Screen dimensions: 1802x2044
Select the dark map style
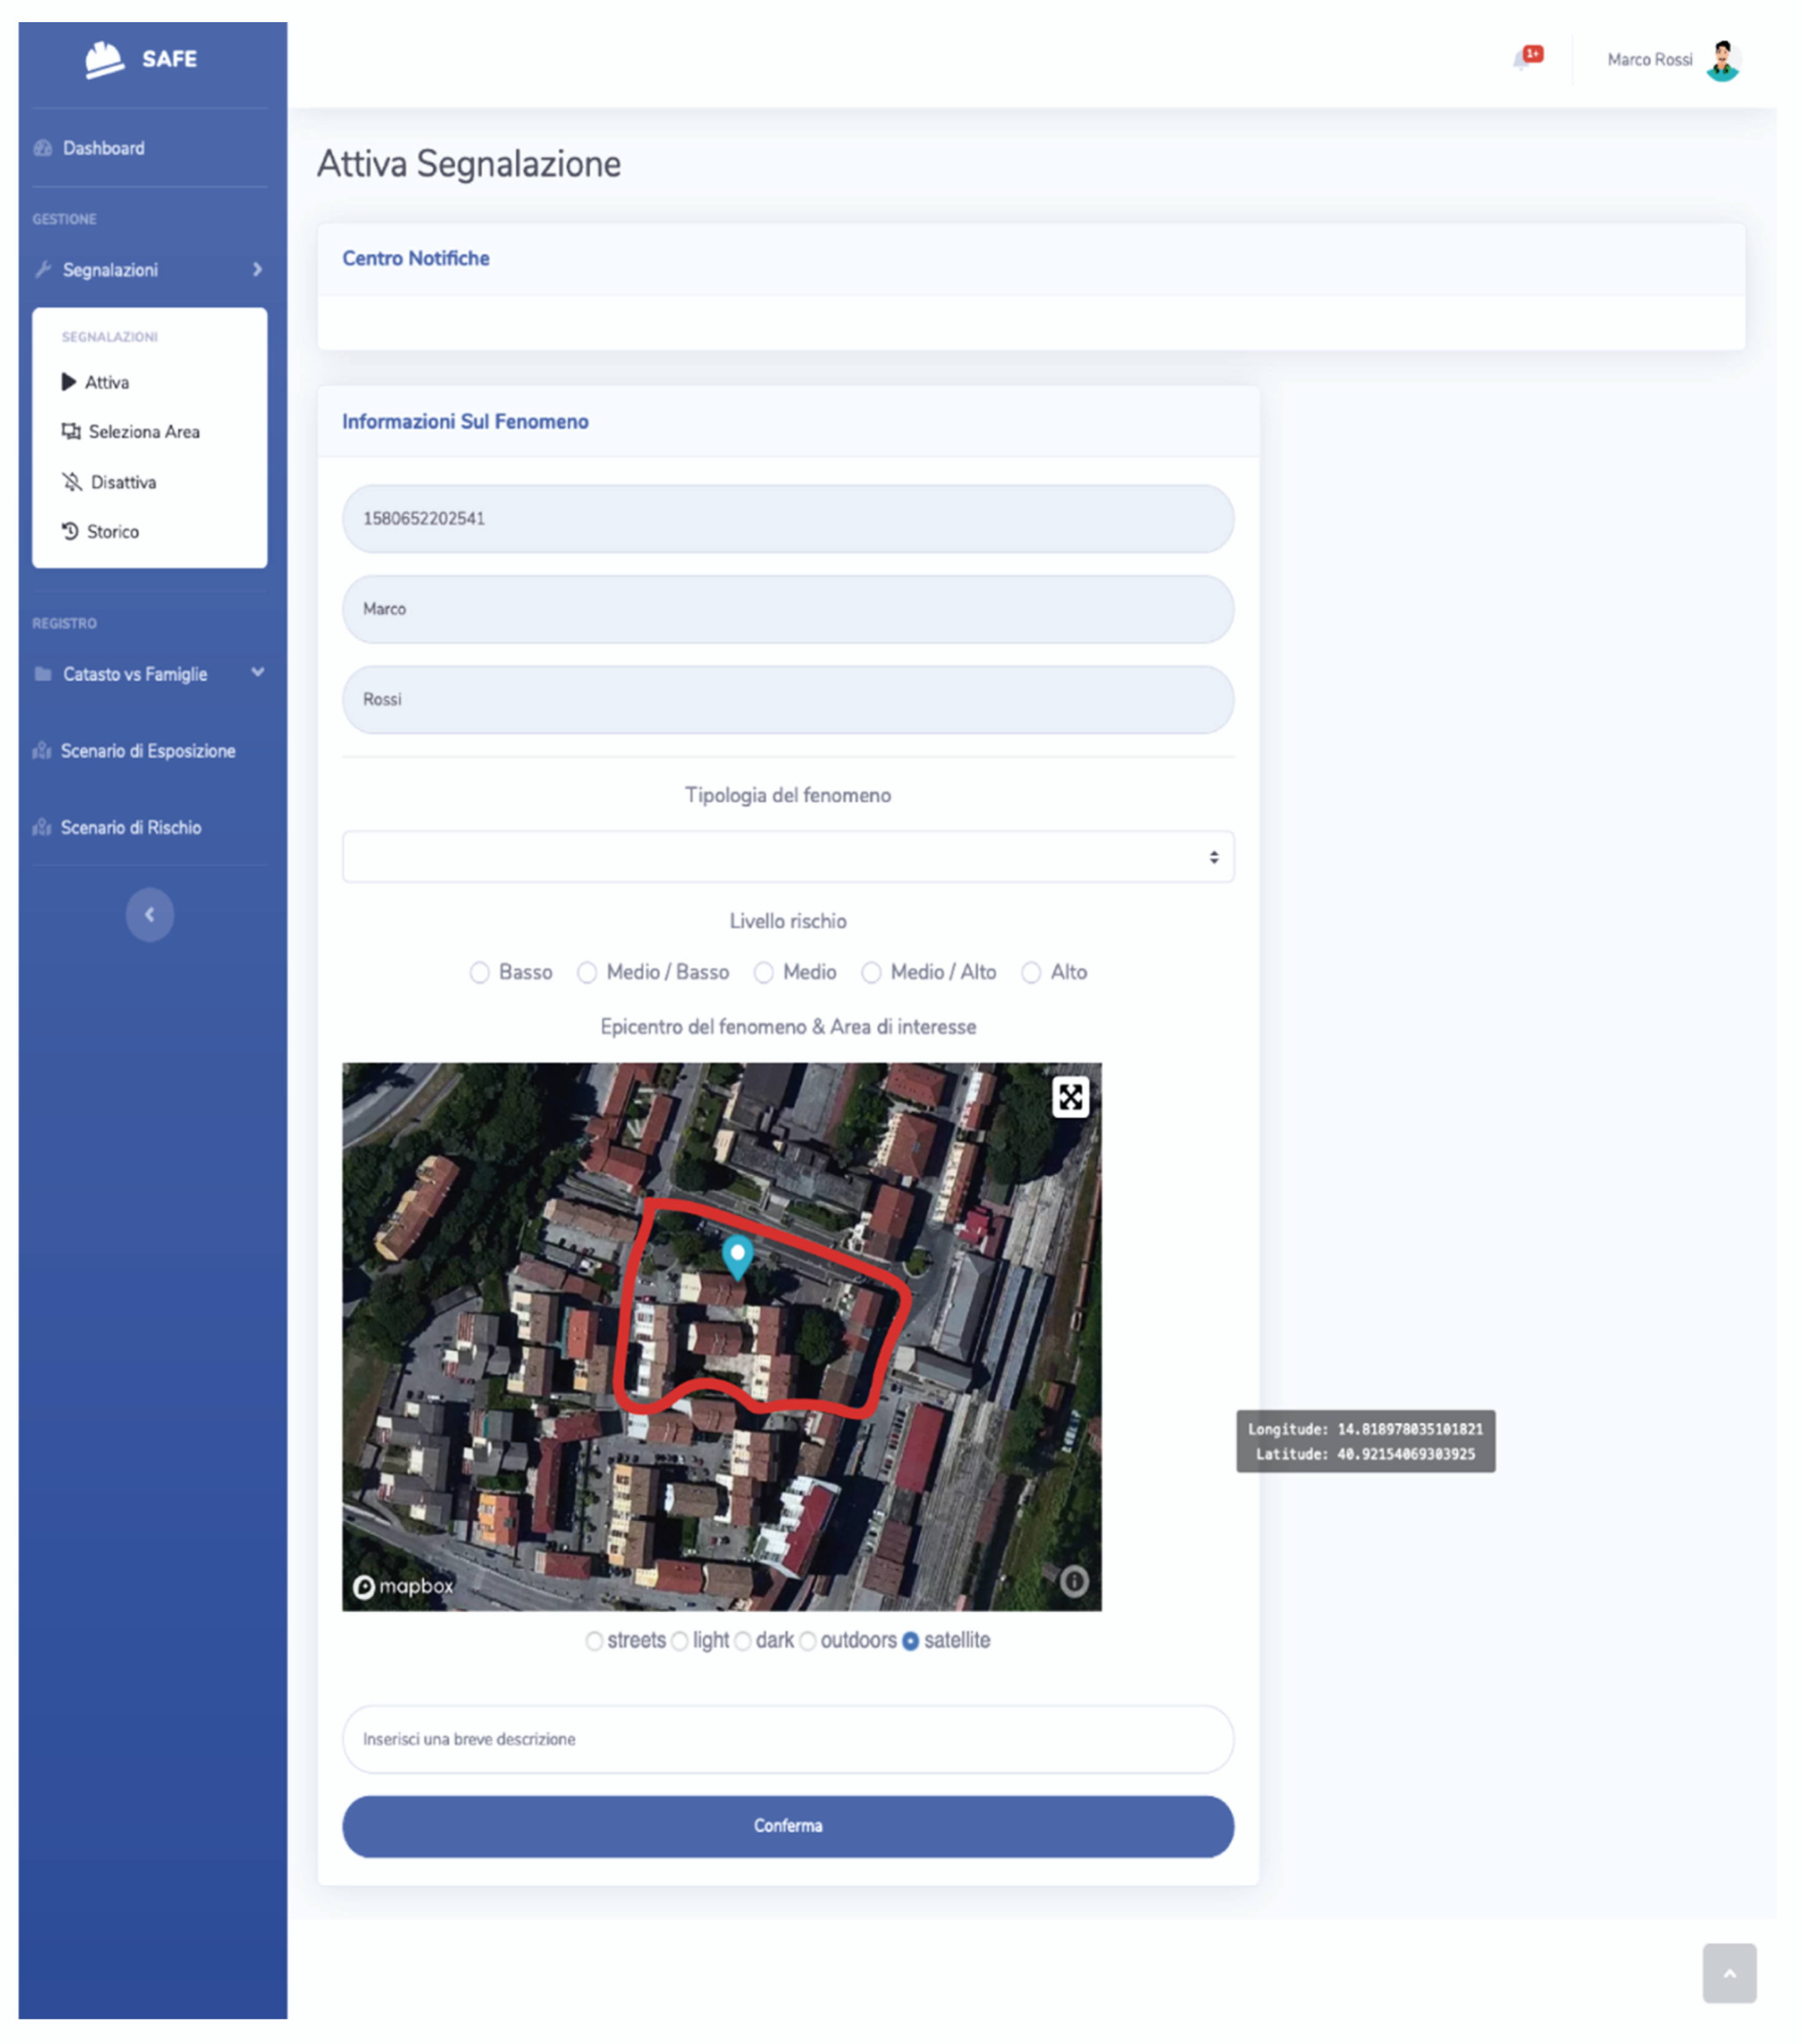click(x=743, y=1641)
